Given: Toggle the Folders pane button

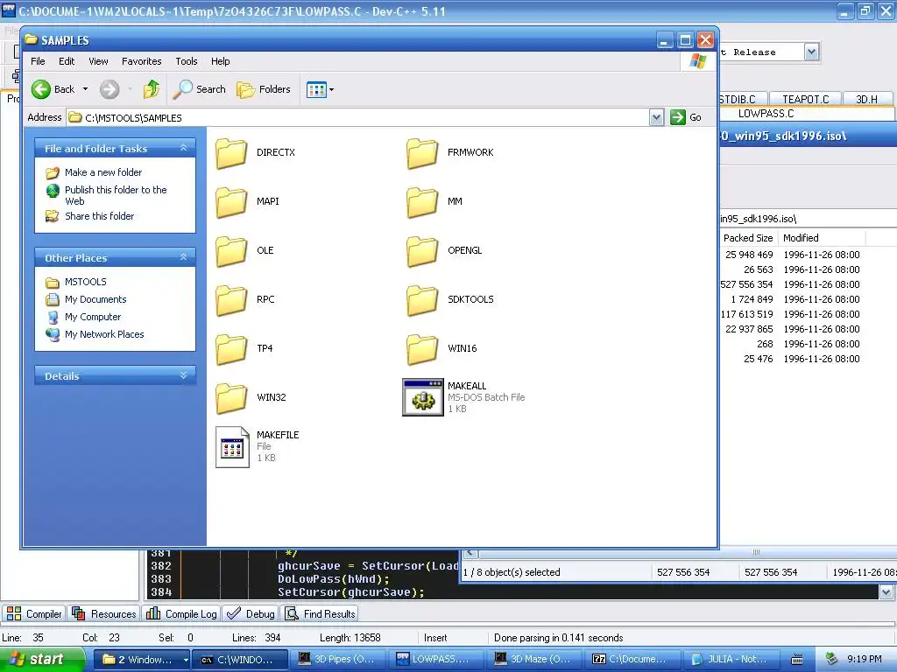Looking at the screenshot, I should click(x=263, y=89).
